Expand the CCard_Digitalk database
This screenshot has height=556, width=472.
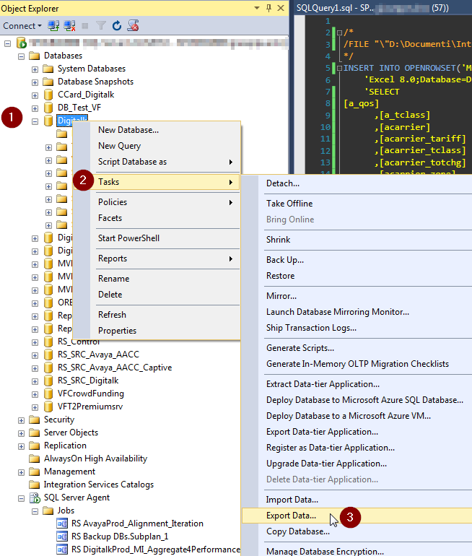pos(35,95)
